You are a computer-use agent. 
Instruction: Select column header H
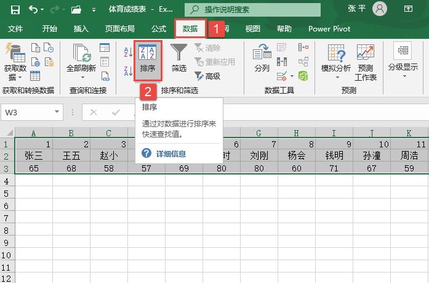click(x=296, y=133)
